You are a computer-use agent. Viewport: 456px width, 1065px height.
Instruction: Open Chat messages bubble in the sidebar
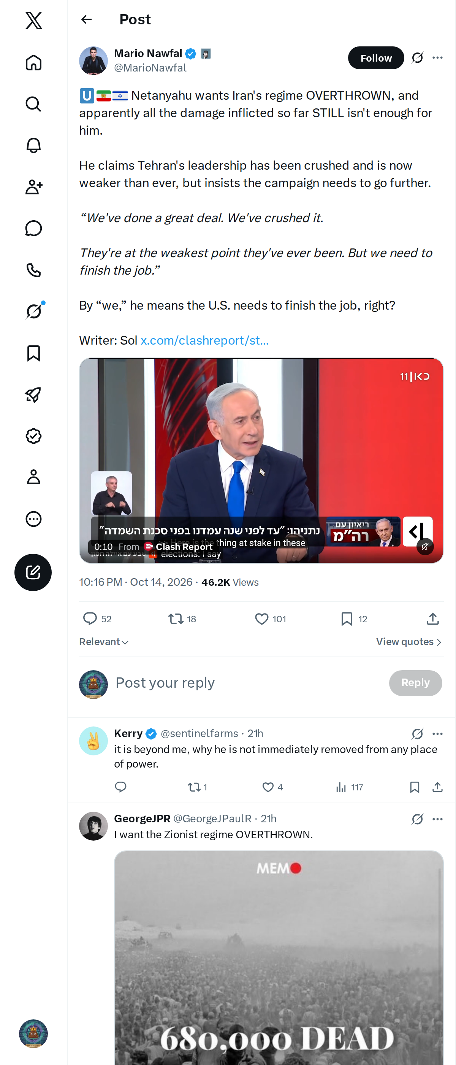pyautogui.click(x=33, y=228)
